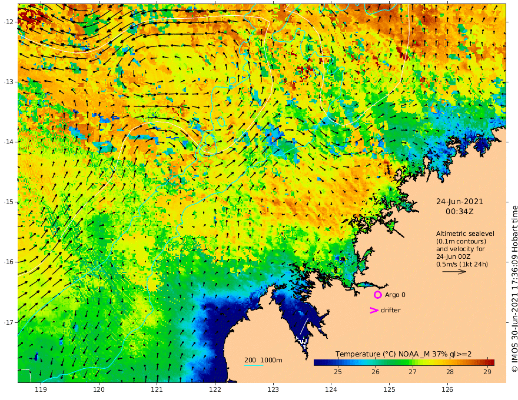Image resolution: width=518 pixels, height=400 pixels.
Task: Click longitude axis label 119
Action: point(41,389)
